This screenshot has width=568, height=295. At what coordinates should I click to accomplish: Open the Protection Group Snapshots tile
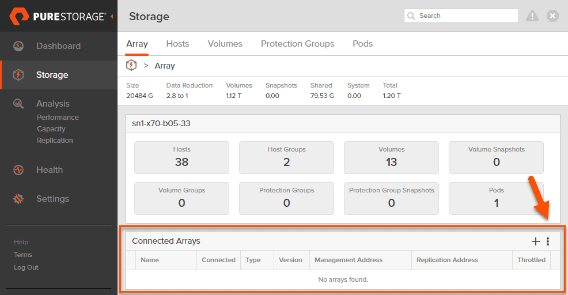(391, 198)
